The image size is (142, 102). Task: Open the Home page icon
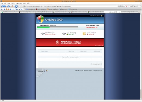(x=12, y=6)
